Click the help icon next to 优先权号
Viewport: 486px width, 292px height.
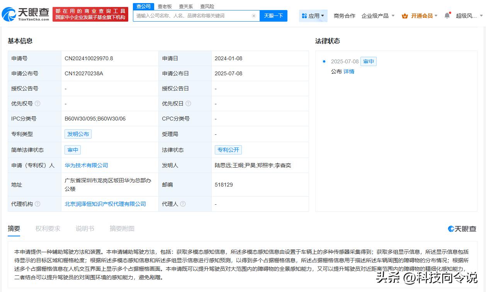(x=37, y=104)
